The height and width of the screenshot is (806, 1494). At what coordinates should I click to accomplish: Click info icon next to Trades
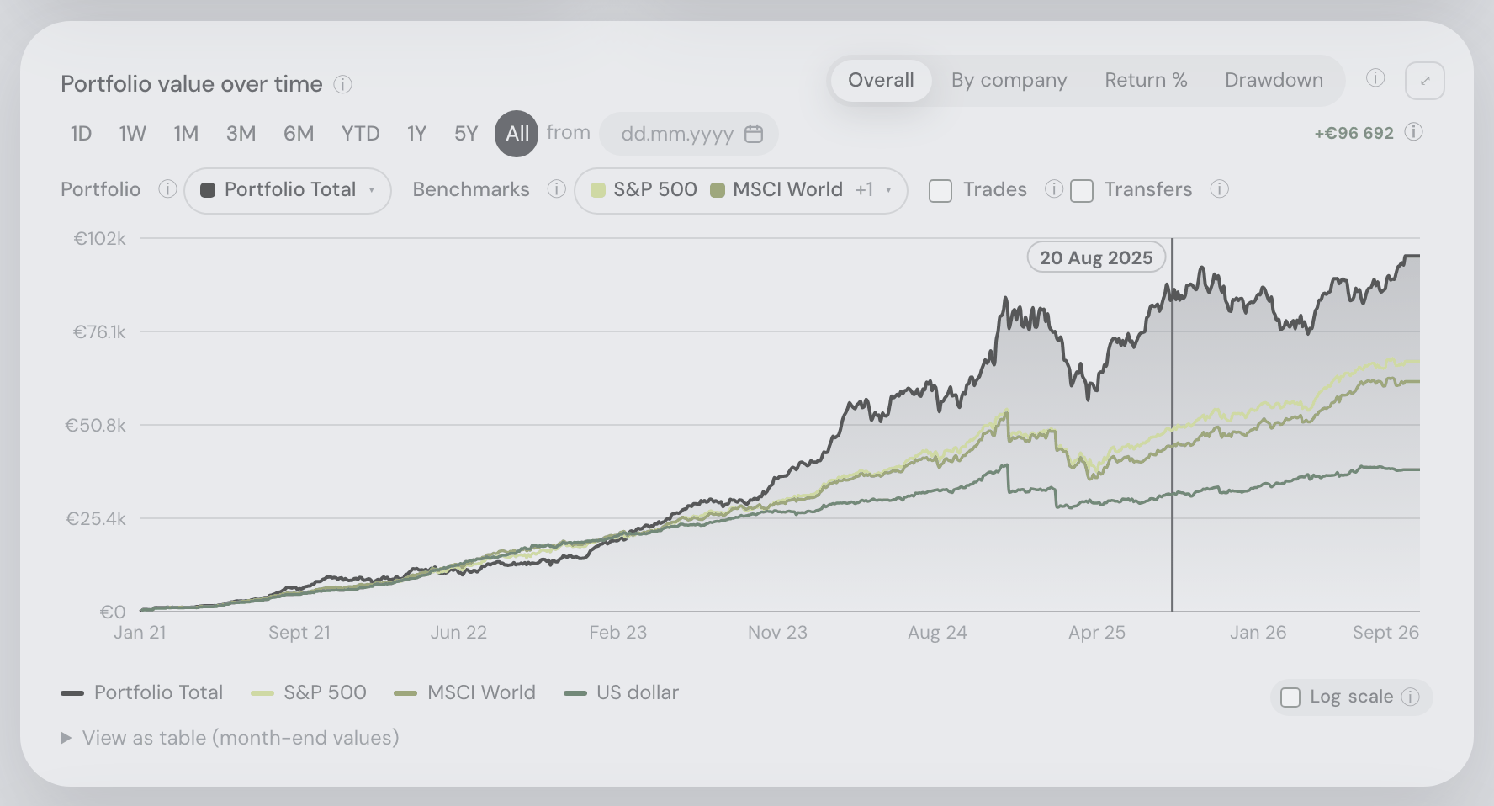[x=1054, y=188]
